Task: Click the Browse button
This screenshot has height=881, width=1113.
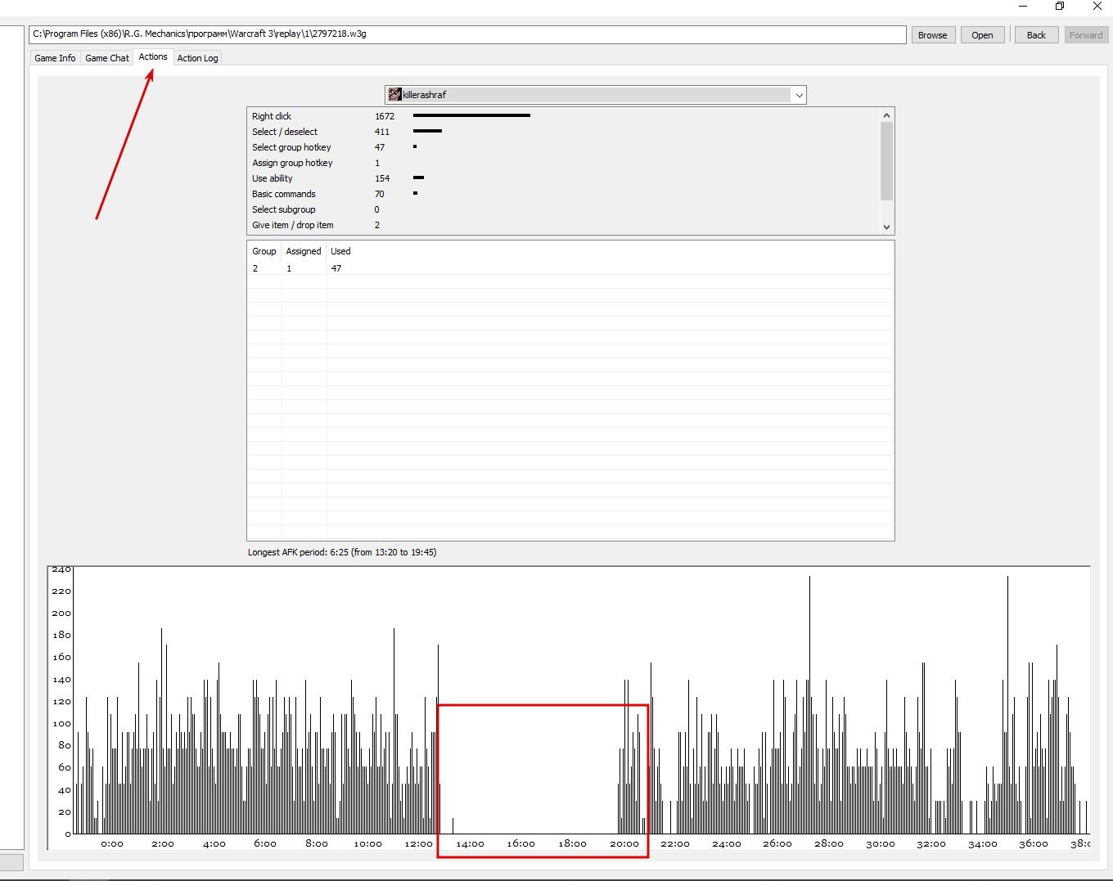Action: [933, 35]
